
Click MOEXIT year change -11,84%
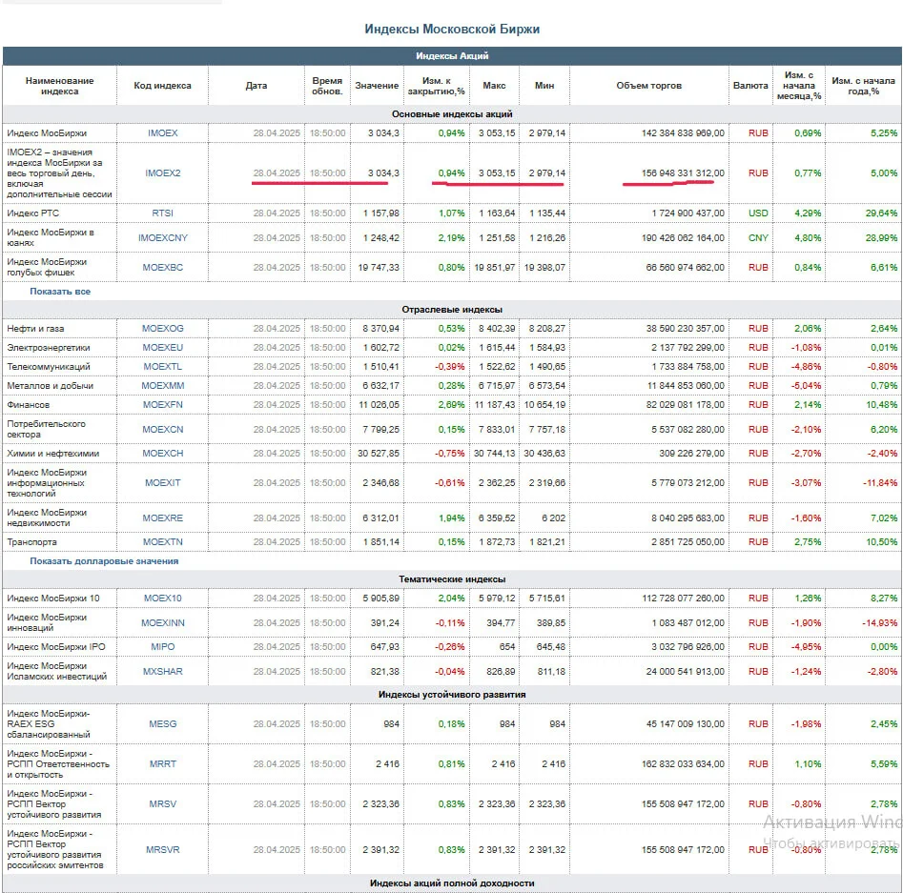click(880, 483)
